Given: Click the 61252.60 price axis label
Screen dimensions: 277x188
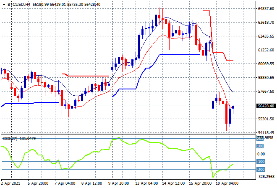Looking at the screenshot, I should (266, 50).
